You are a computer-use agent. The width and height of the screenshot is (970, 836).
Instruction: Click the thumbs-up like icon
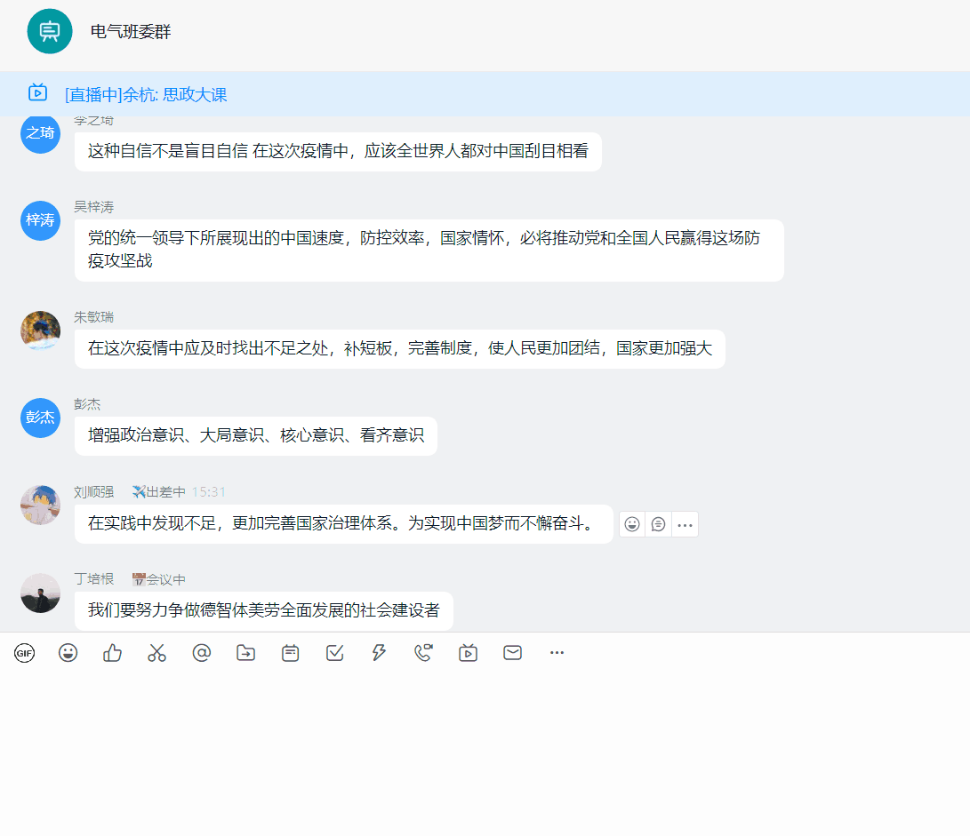tap(113, 653)
